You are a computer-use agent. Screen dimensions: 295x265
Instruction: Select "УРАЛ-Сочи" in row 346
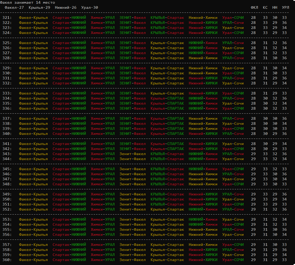[x=233, y=174]
